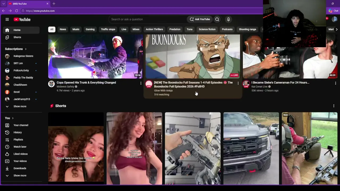This screenshot has width=340, height=191.
Task: Select the Predation filter chip
Action: pyautogui.click(x=175, y=29)
